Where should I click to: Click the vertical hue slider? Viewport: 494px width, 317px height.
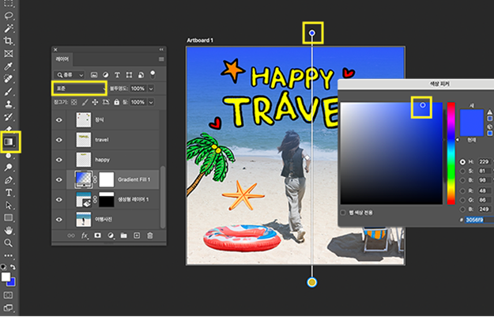(x=451, y=153)
